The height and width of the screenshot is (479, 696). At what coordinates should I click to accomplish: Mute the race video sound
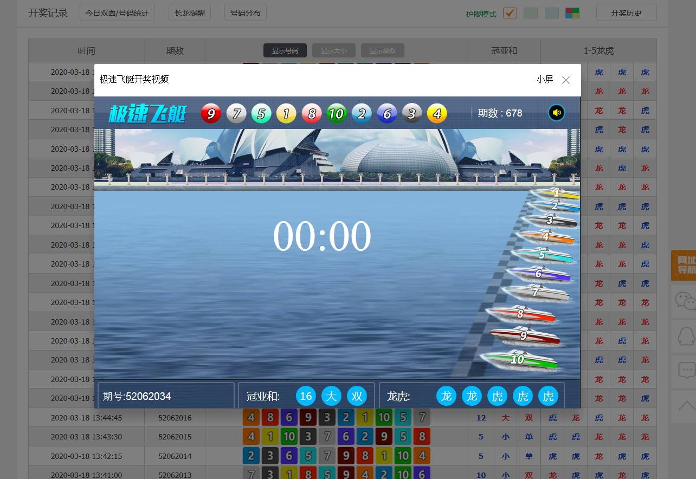[556, 113]
